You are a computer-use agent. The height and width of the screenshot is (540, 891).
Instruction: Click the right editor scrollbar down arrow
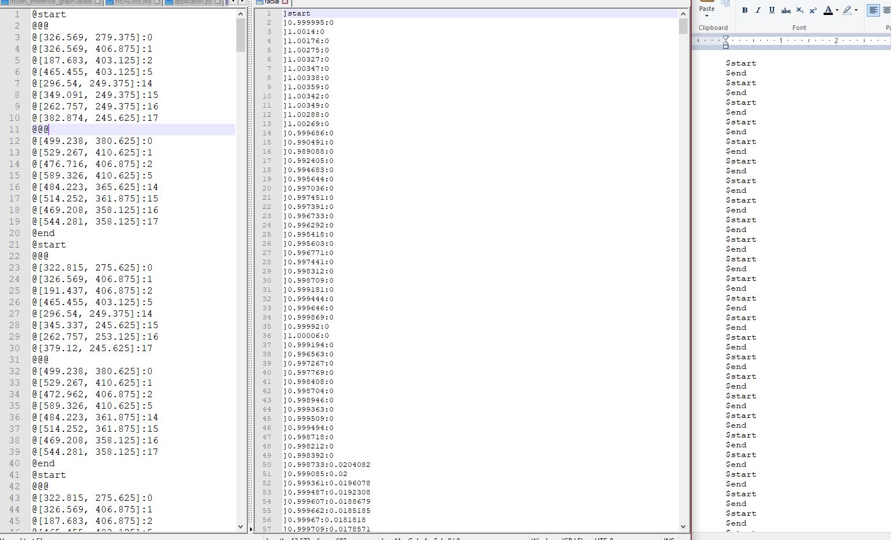click(683, 526)
